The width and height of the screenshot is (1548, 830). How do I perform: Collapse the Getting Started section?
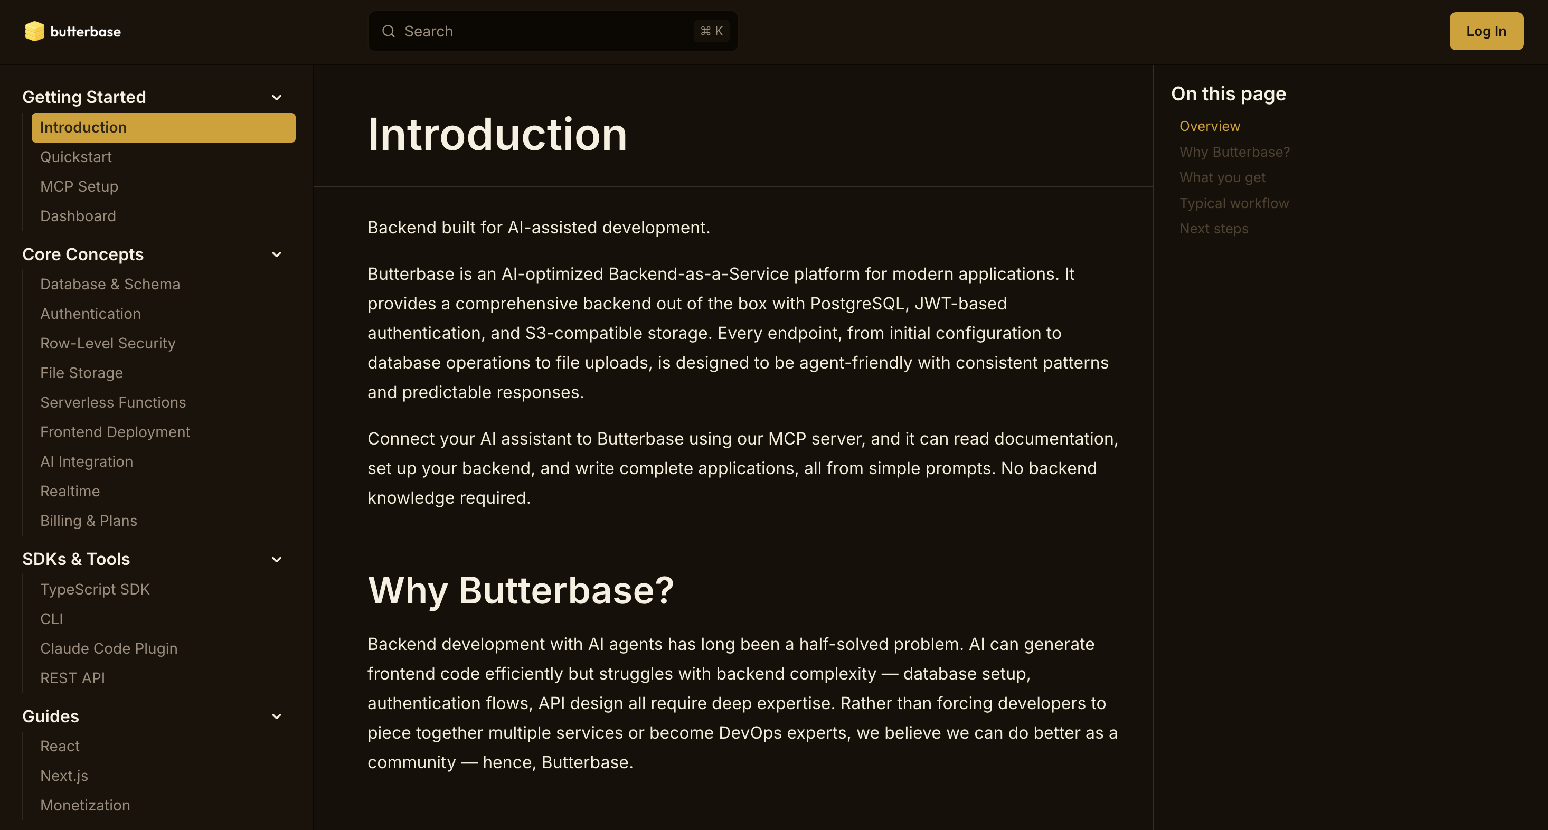(x=277, y=97)
